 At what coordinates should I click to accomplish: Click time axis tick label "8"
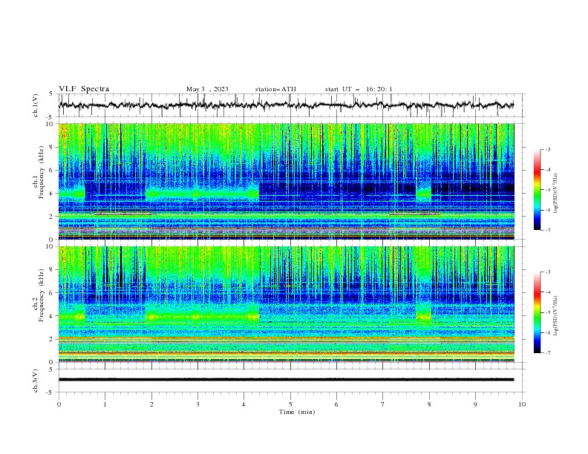click(429, 404)
